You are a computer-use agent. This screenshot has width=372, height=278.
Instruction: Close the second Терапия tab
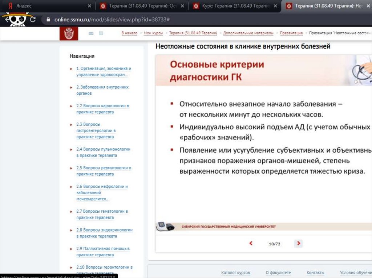182,6
